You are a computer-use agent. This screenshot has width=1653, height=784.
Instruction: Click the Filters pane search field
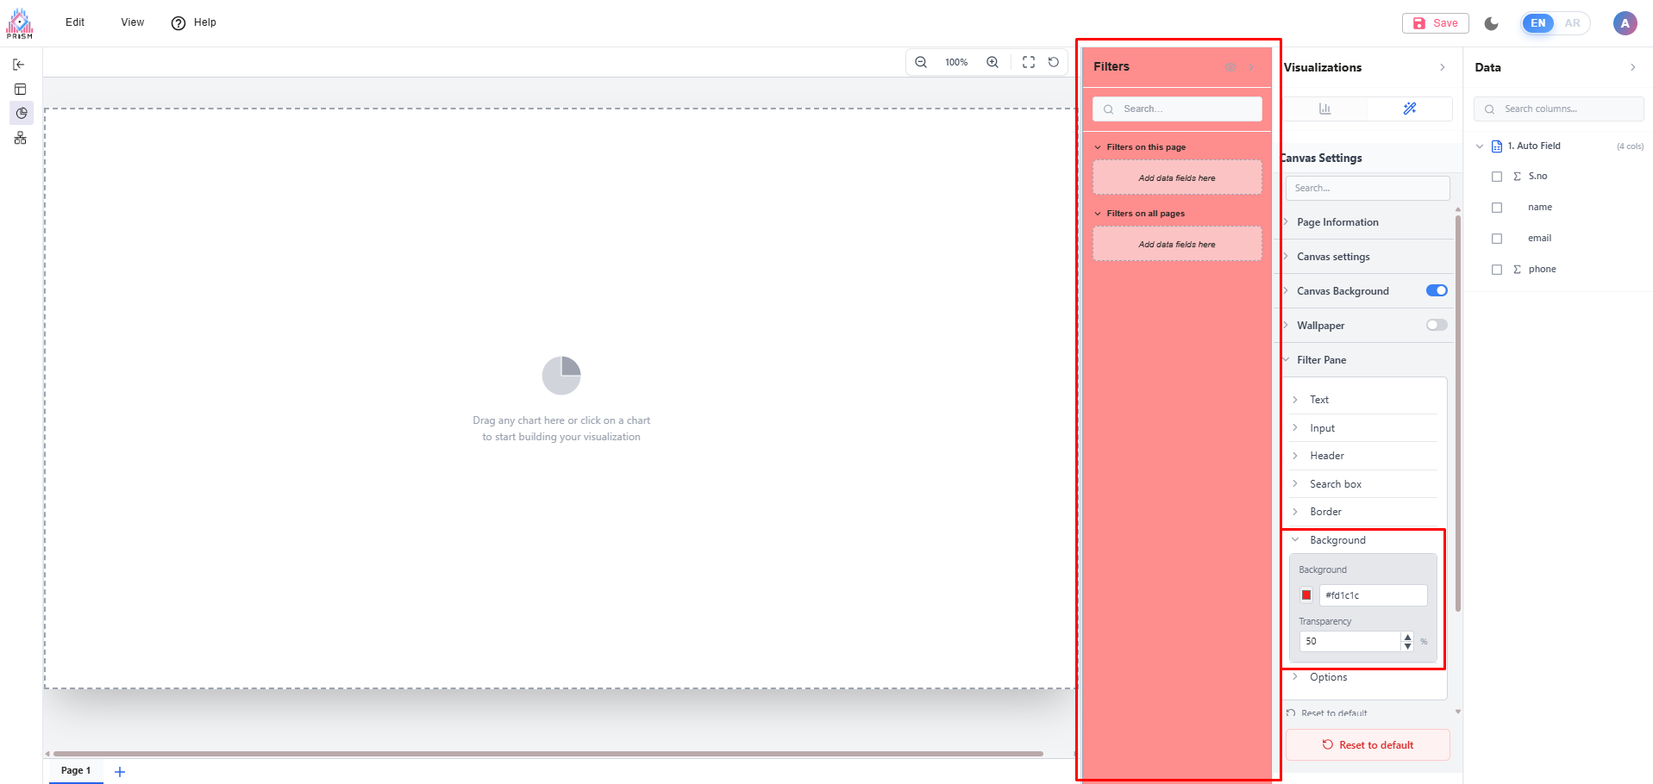pyautogui.click(x=1177, y=109)
